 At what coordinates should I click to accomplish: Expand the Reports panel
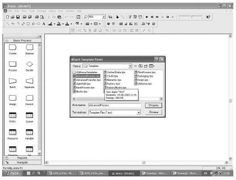coord(22,158)
